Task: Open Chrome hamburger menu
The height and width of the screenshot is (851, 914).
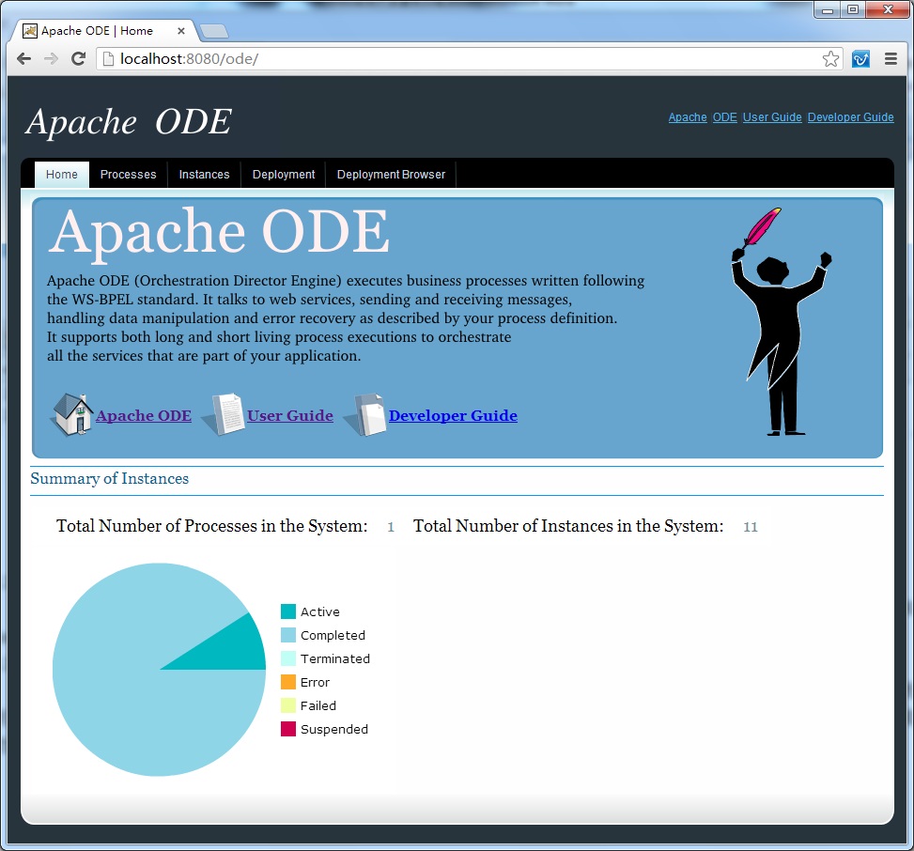Action: [x=891, y=59]
